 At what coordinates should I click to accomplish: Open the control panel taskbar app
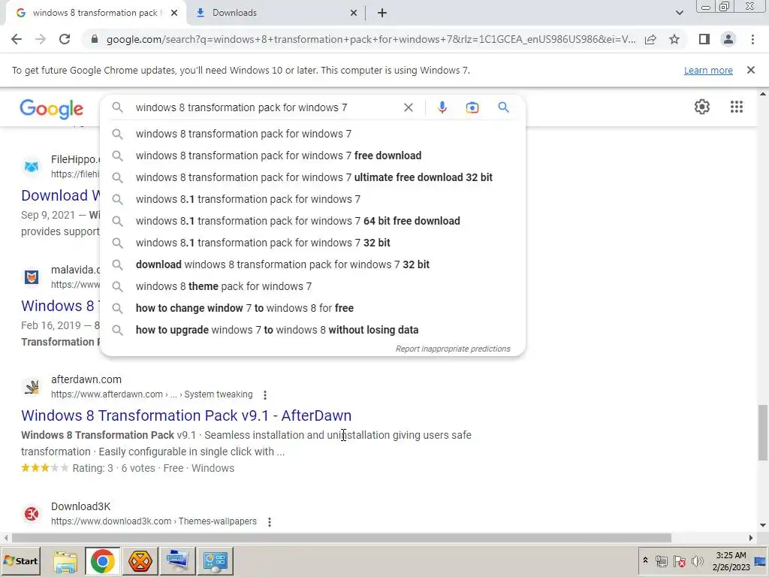tap(215, 560)
